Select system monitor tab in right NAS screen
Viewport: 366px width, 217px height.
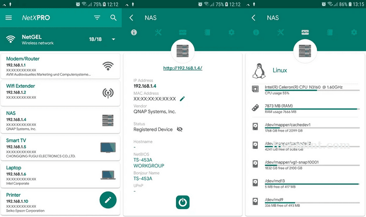(305, 32)
